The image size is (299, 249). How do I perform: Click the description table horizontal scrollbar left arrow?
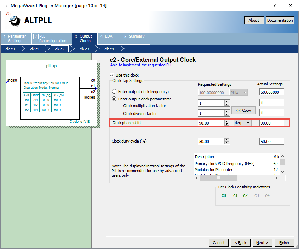[x=197, y=178]
